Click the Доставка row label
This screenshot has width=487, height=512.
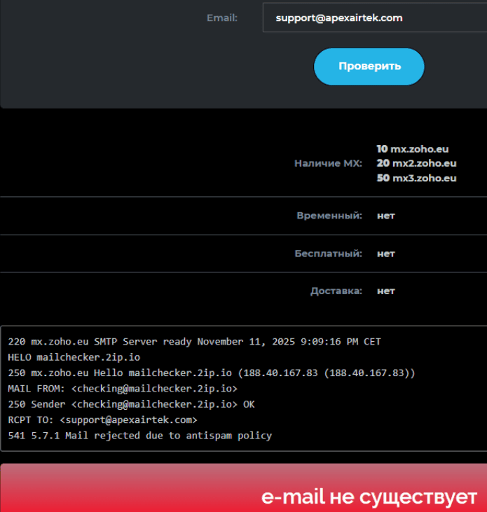coord(336,291)
